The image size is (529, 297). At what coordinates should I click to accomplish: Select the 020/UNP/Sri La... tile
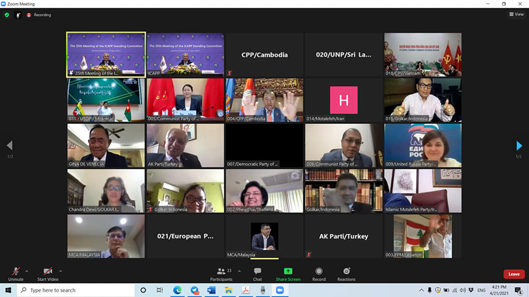point(343,54)
